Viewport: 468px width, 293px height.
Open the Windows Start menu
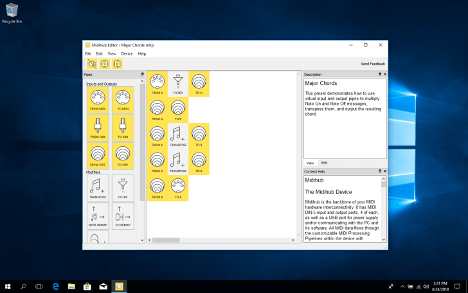click(8, 287)
